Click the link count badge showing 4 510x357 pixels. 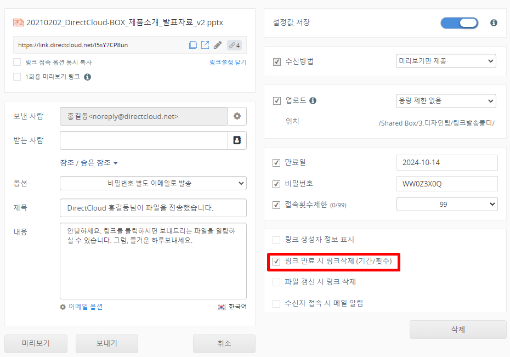coord(234,45)
